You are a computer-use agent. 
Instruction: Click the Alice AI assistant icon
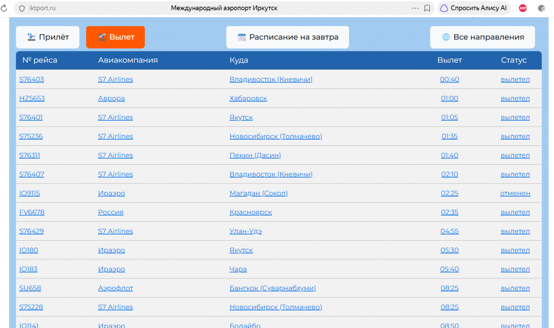(x=444, y=8)
